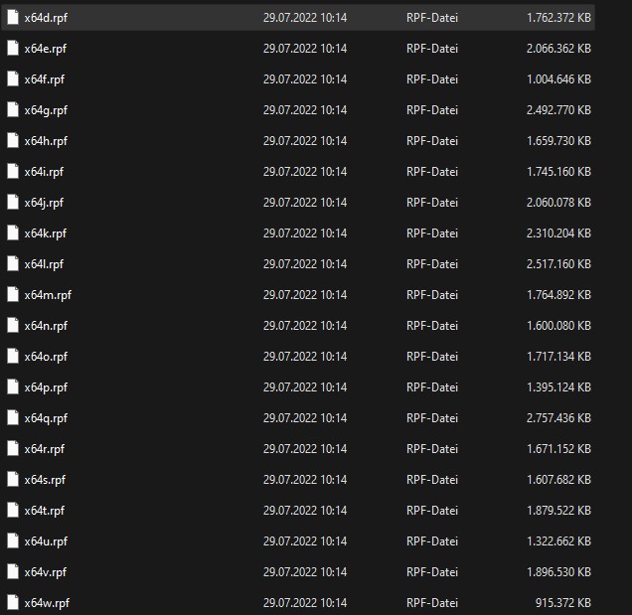Select the file name x64o.rpf
632x615 pixels.
[x=46, y=357]
